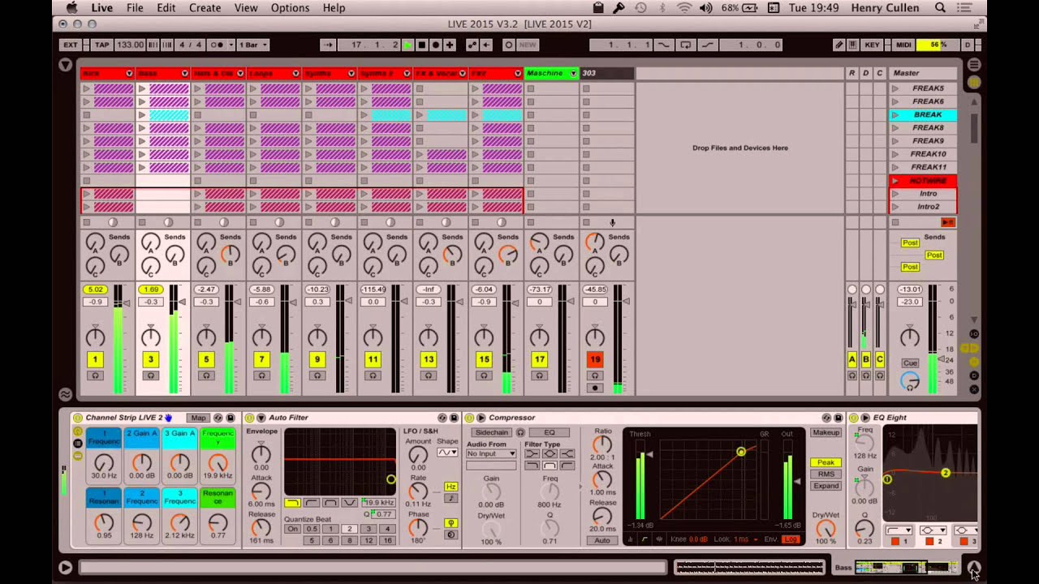Toggle the Compressor Sidechain button
The image size is (1039, 584).
491,432
